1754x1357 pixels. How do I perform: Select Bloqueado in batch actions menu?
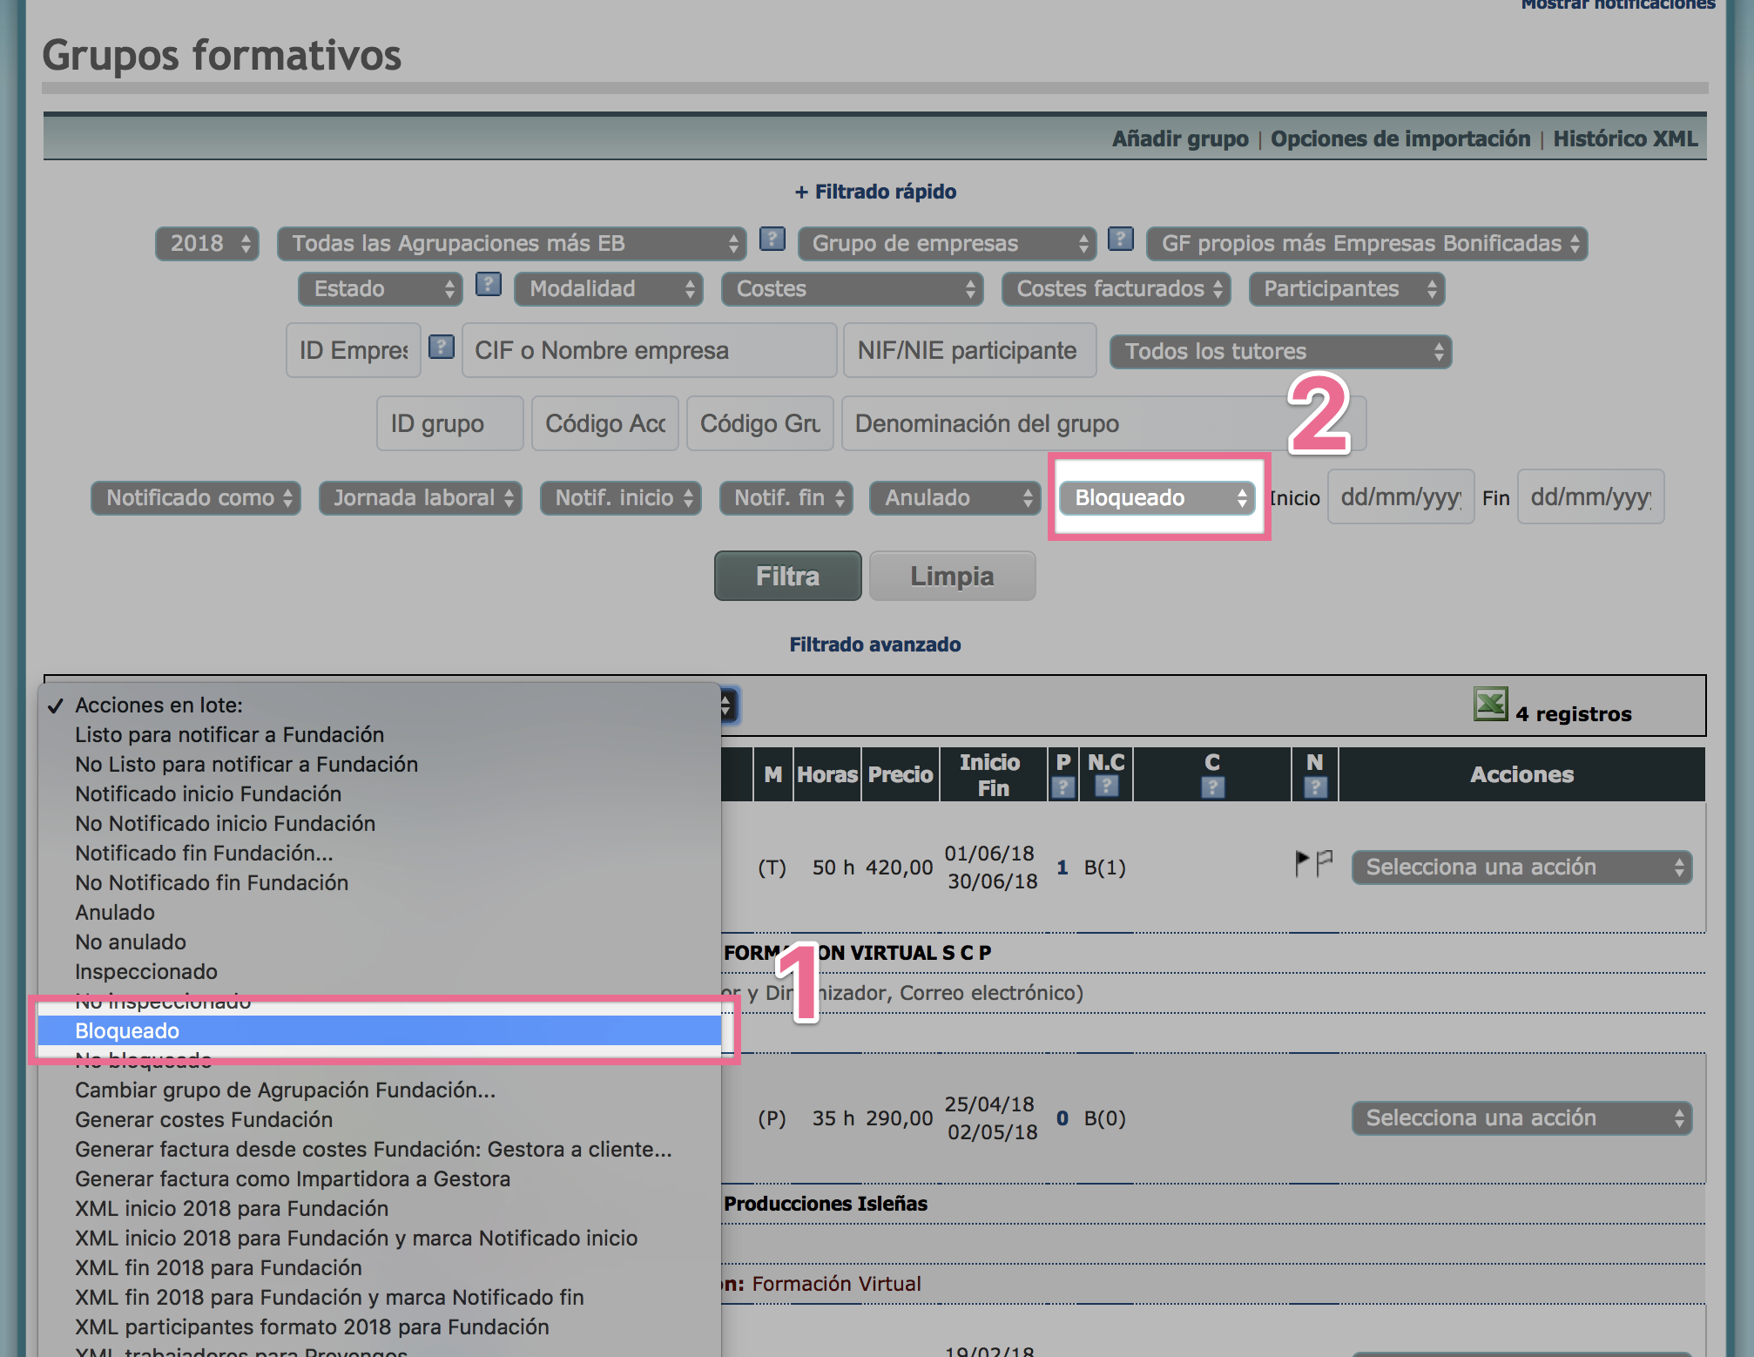127,1030
